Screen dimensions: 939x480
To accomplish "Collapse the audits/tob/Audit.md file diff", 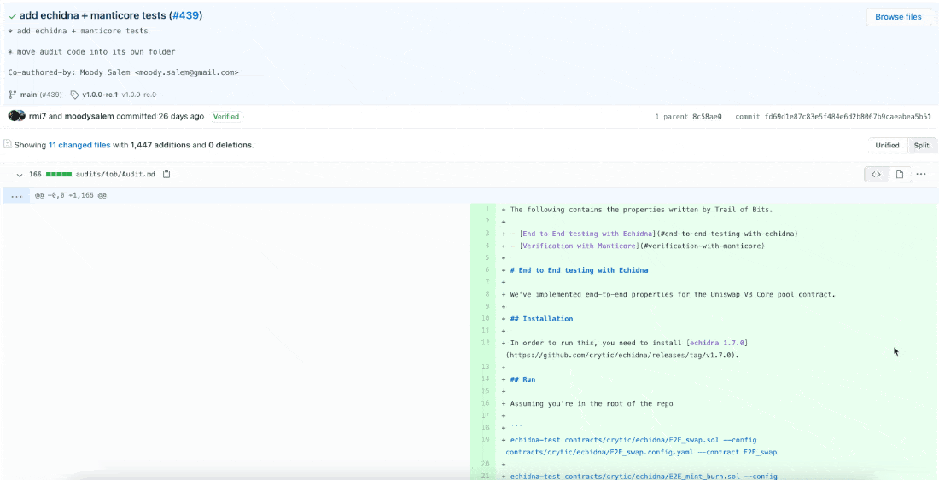I will [19, 175].
